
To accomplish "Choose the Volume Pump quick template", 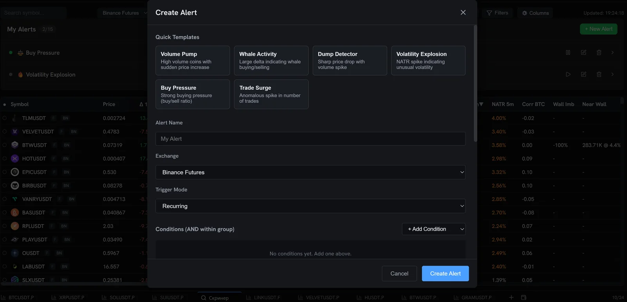I will (192, 61).
